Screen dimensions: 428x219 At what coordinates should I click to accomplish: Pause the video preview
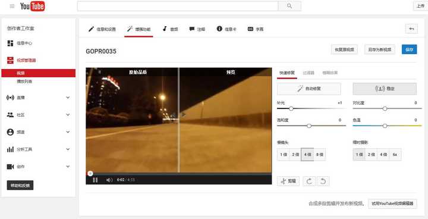click(x=95, y=180)
